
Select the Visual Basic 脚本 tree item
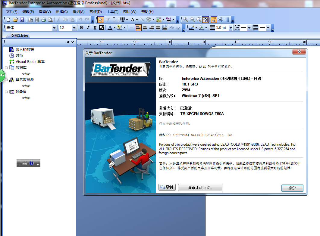click(x=27, y=61)
